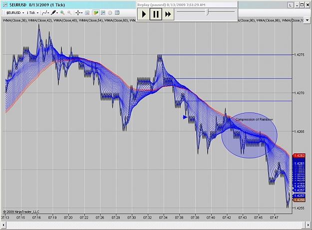This screenshot has height=230, width=312.
Task: Click the L link button in title bar
Action: coord(291,5)
